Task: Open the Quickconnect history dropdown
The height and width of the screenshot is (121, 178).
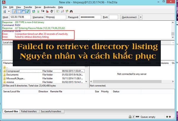Action: (x=141, y=17)
